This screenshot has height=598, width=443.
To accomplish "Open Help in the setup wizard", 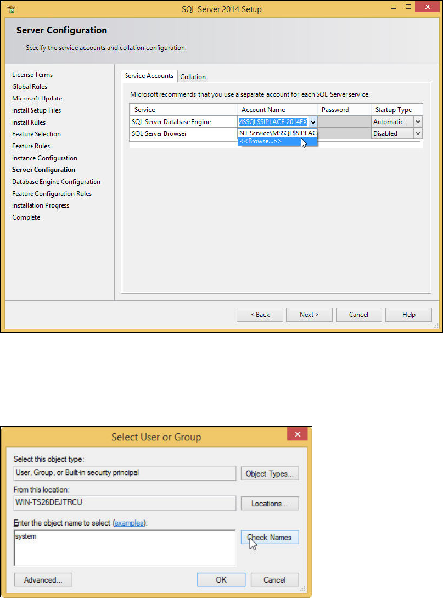I will point(408,315).
